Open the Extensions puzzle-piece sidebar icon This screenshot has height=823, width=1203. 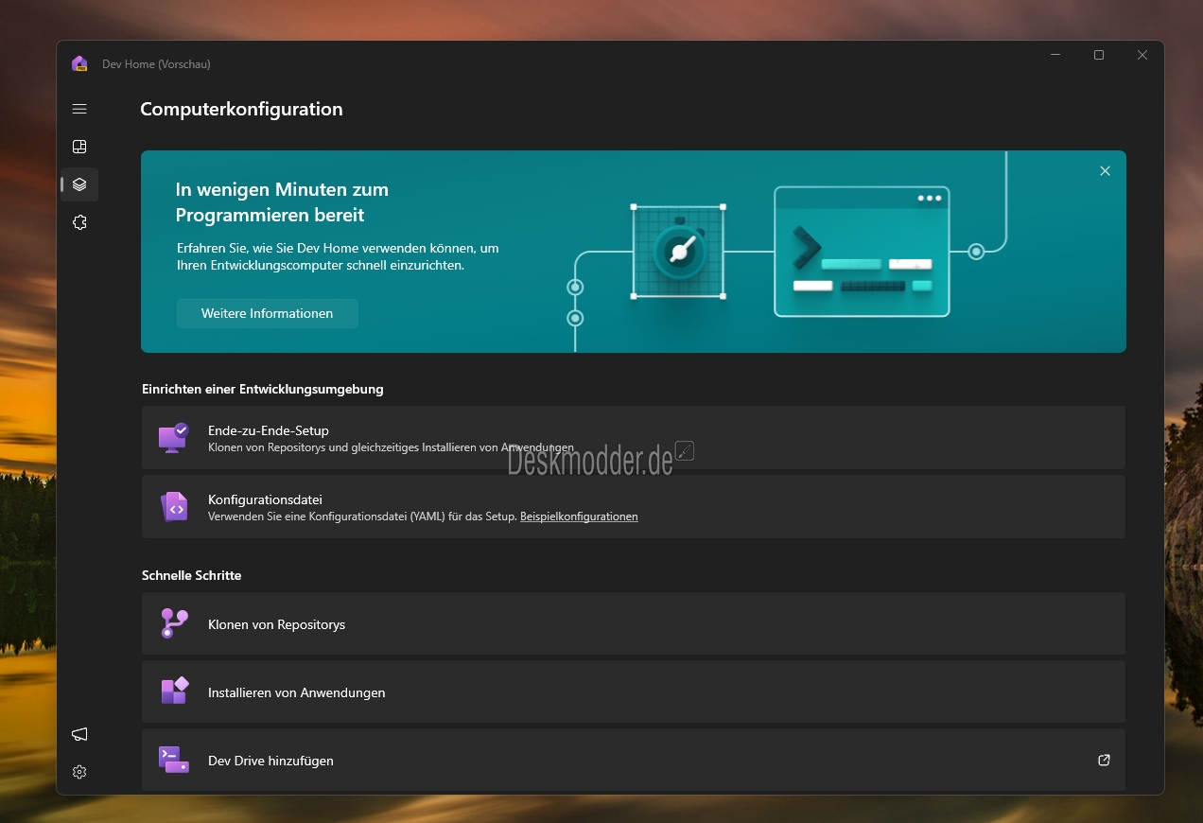79,222
